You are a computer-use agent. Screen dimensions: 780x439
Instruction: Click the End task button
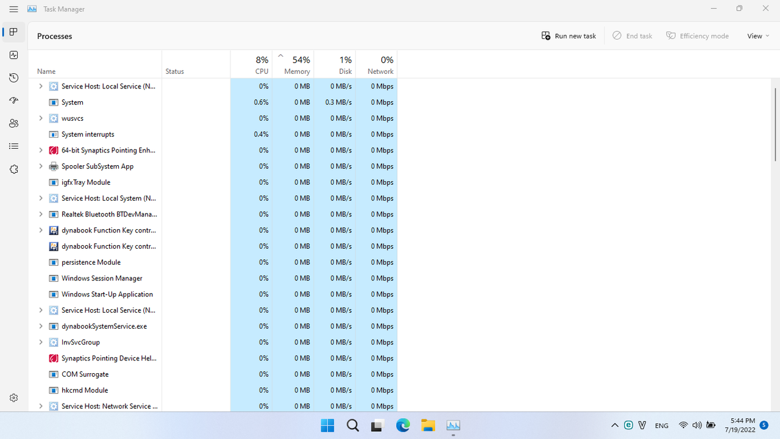(632, 36)
